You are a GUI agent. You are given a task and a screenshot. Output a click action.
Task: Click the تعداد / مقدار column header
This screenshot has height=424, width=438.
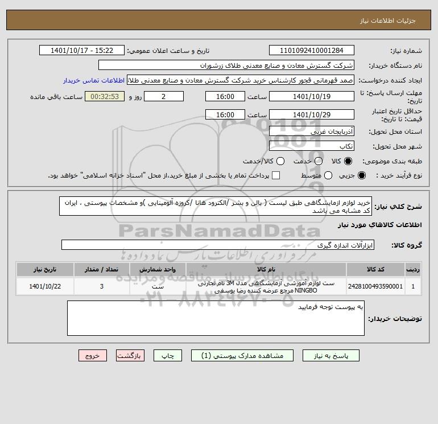tap(102, 269)
